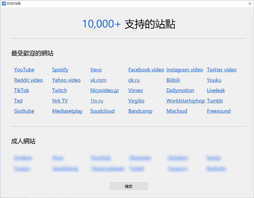This screenshot has height=198, width=254.
Task: Select the Nrk TV link
Action: click(x=60, y=101)
